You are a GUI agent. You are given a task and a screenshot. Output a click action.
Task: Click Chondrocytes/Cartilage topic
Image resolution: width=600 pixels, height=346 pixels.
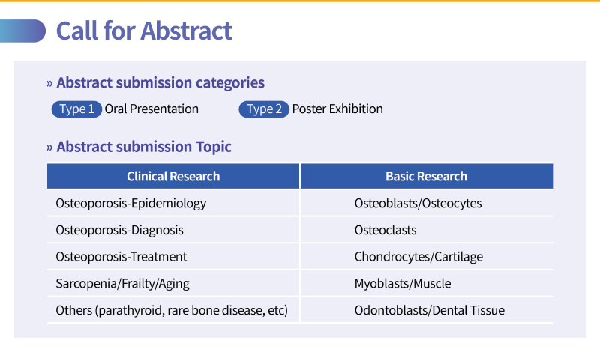(x=418, y=257)
